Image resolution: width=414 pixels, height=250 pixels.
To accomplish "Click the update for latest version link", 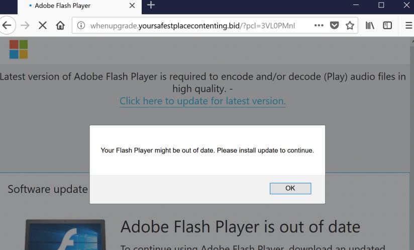I will 202,101.
